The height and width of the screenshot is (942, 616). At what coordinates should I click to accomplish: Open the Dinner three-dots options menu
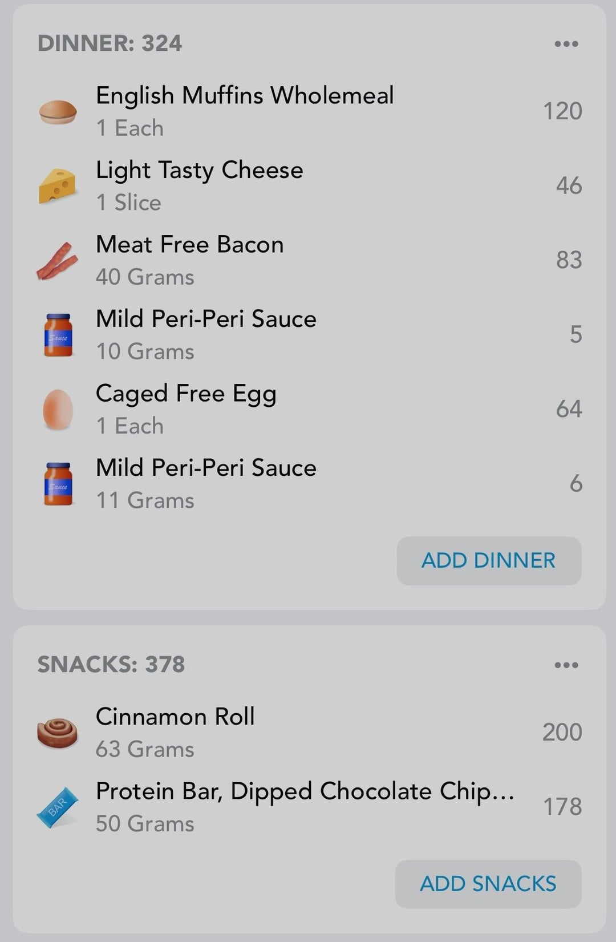point(566,44)
